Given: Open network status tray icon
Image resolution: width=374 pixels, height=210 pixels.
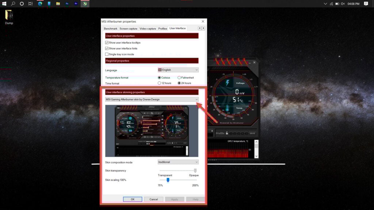Looking at the screenshot, I should 331,4.
